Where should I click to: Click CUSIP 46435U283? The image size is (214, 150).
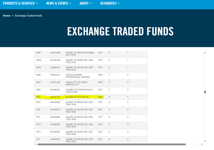(x=55, y=53)
